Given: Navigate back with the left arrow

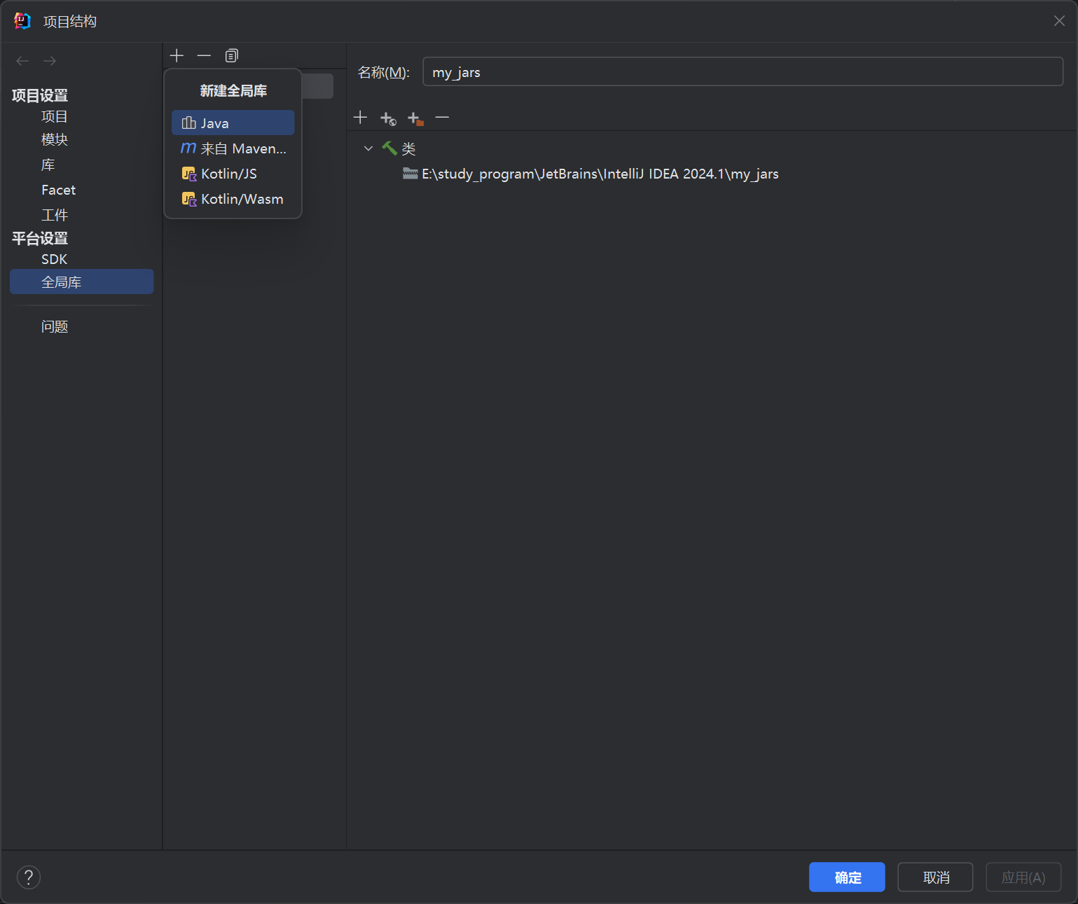Looking at the screenshot, I should tap(22, 61).
